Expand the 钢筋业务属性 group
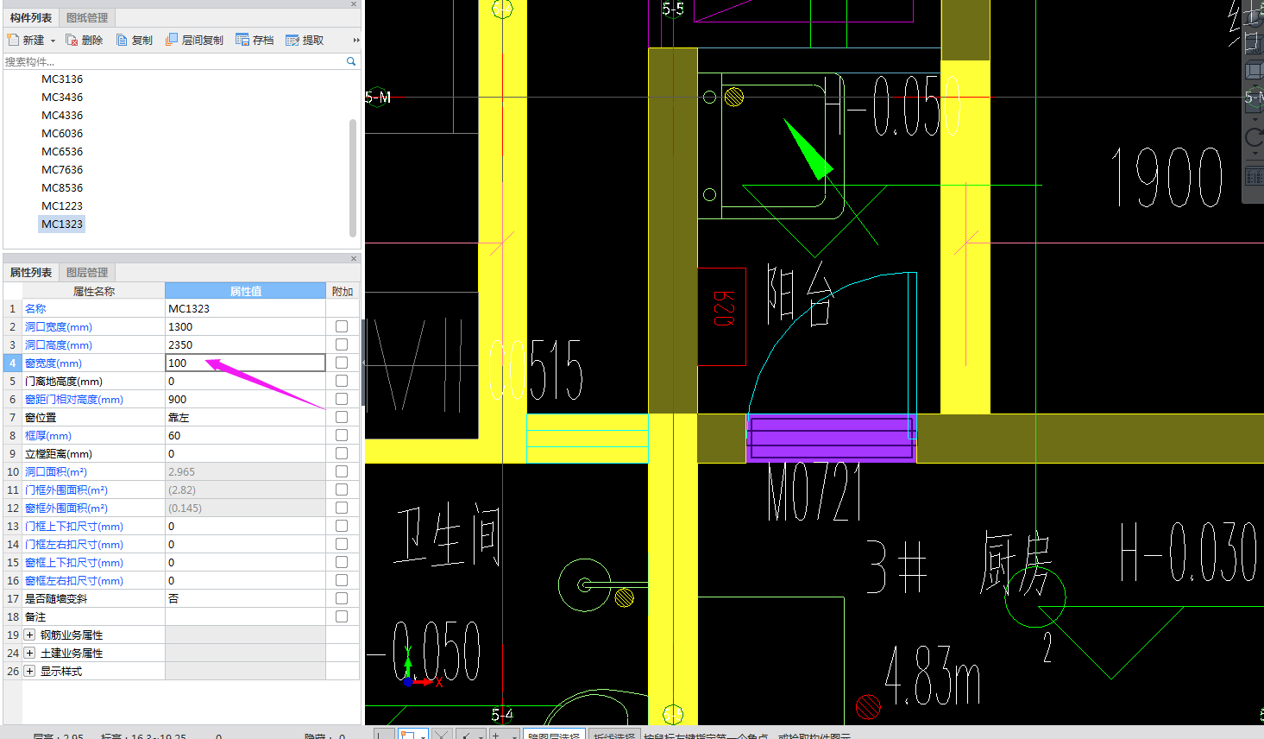 pyautogui.click(x=29, y=635)
